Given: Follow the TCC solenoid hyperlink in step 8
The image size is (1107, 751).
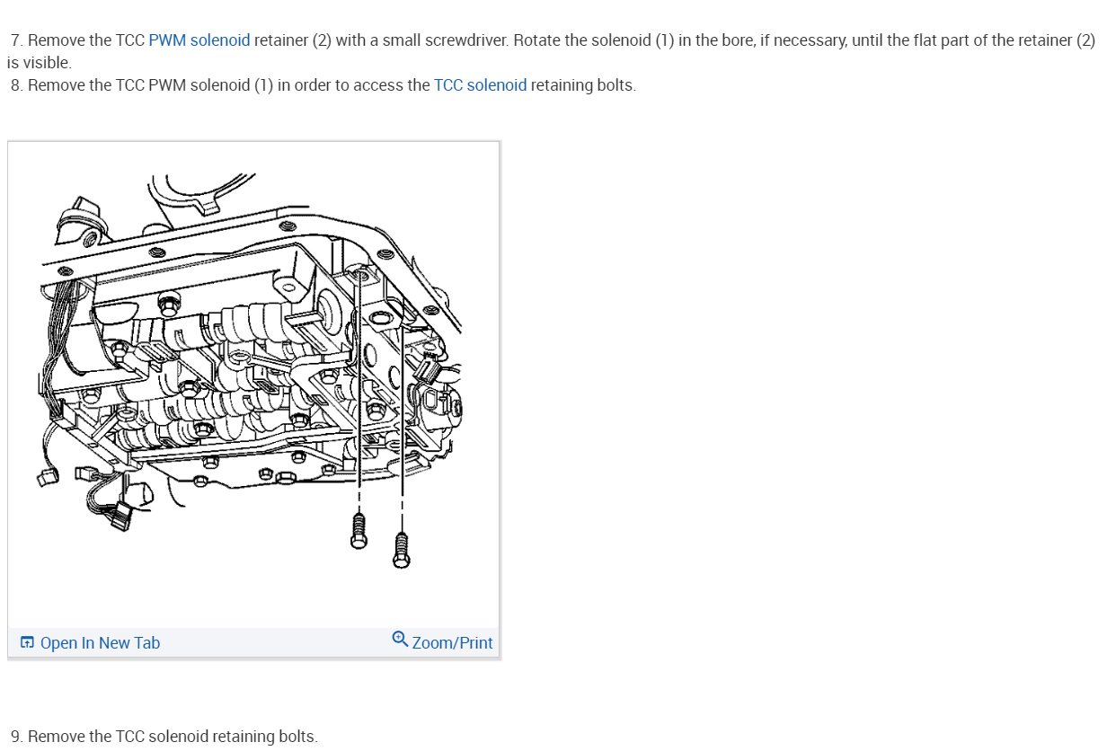Looking at the screenshot, I should [x=481, y=85].
